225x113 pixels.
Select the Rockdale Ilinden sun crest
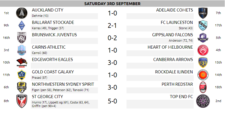(203, 75)
